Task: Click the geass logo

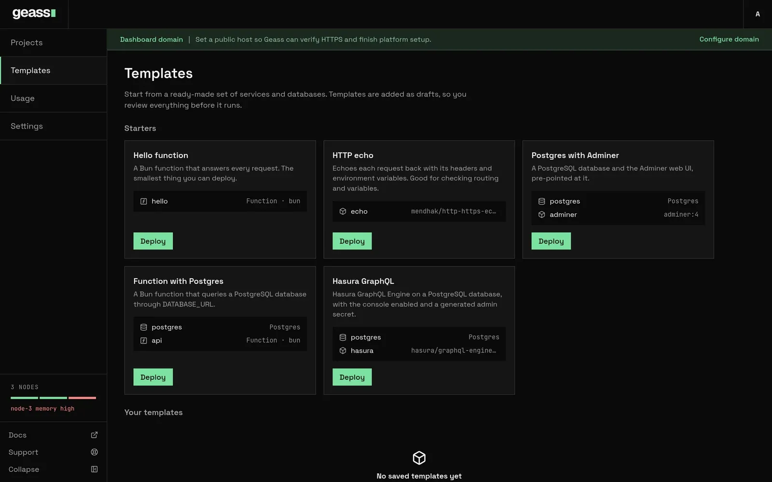Action: [x=34, y=13]
